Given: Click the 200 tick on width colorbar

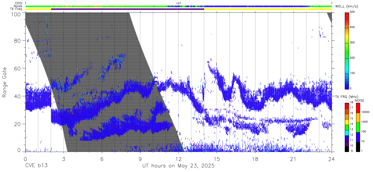Looking at the screenshot, I should click(x=352, y=58).
